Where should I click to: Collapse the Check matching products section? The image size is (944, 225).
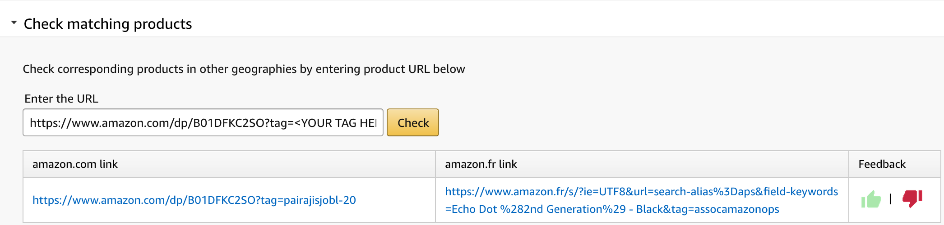coord(14,22)
